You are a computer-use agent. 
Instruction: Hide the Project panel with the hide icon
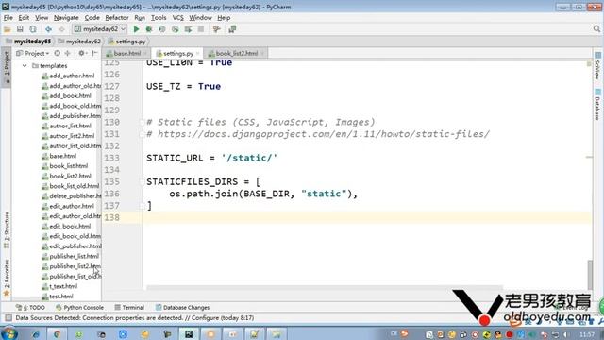94,53
